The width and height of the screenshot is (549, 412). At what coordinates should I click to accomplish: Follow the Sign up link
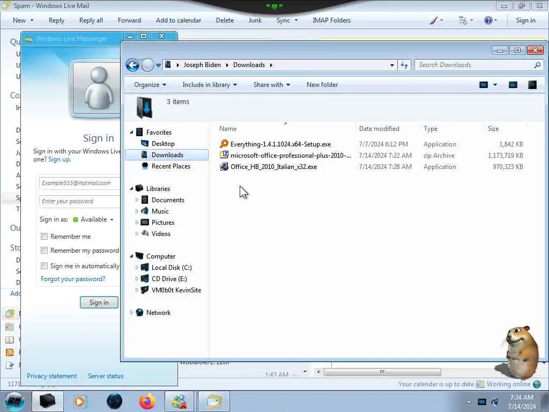pos(59,159)
